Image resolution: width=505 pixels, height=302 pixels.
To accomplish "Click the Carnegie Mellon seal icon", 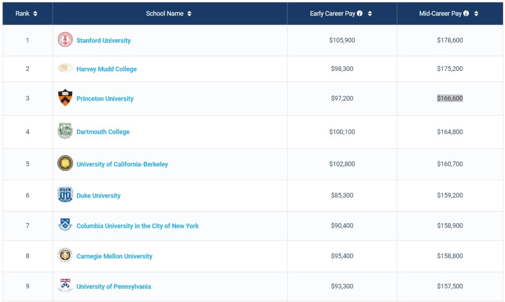I will pos(65,256).
